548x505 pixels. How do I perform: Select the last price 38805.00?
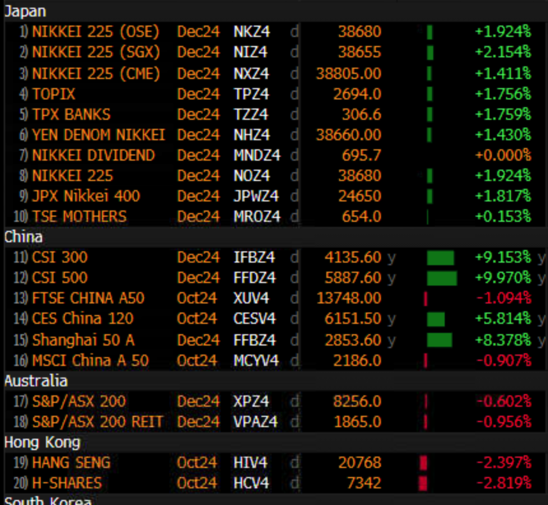tap(349, 73)
